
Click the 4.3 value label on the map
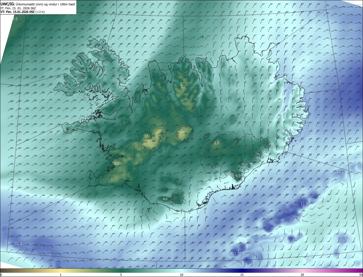tap(238, 176)
